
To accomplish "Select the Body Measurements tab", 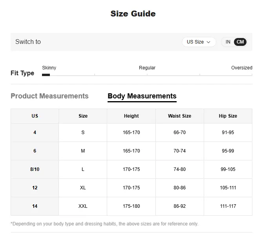I will click(142, 96).
